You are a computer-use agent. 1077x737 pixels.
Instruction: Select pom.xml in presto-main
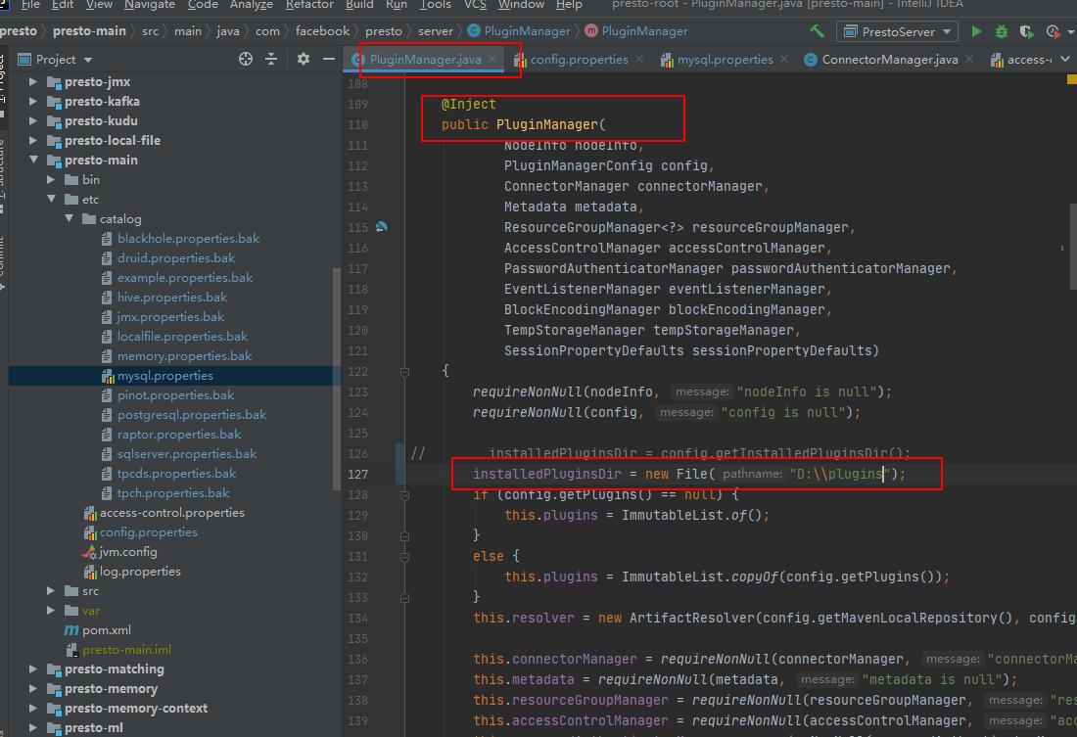click(107, 630)
